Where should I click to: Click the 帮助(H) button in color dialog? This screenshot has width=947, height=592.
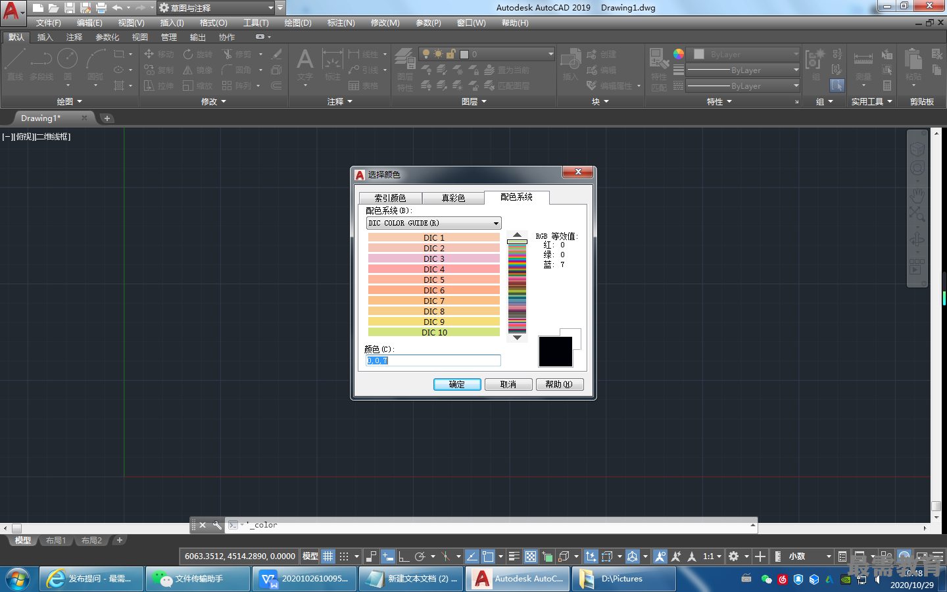[x=560, y=385]
